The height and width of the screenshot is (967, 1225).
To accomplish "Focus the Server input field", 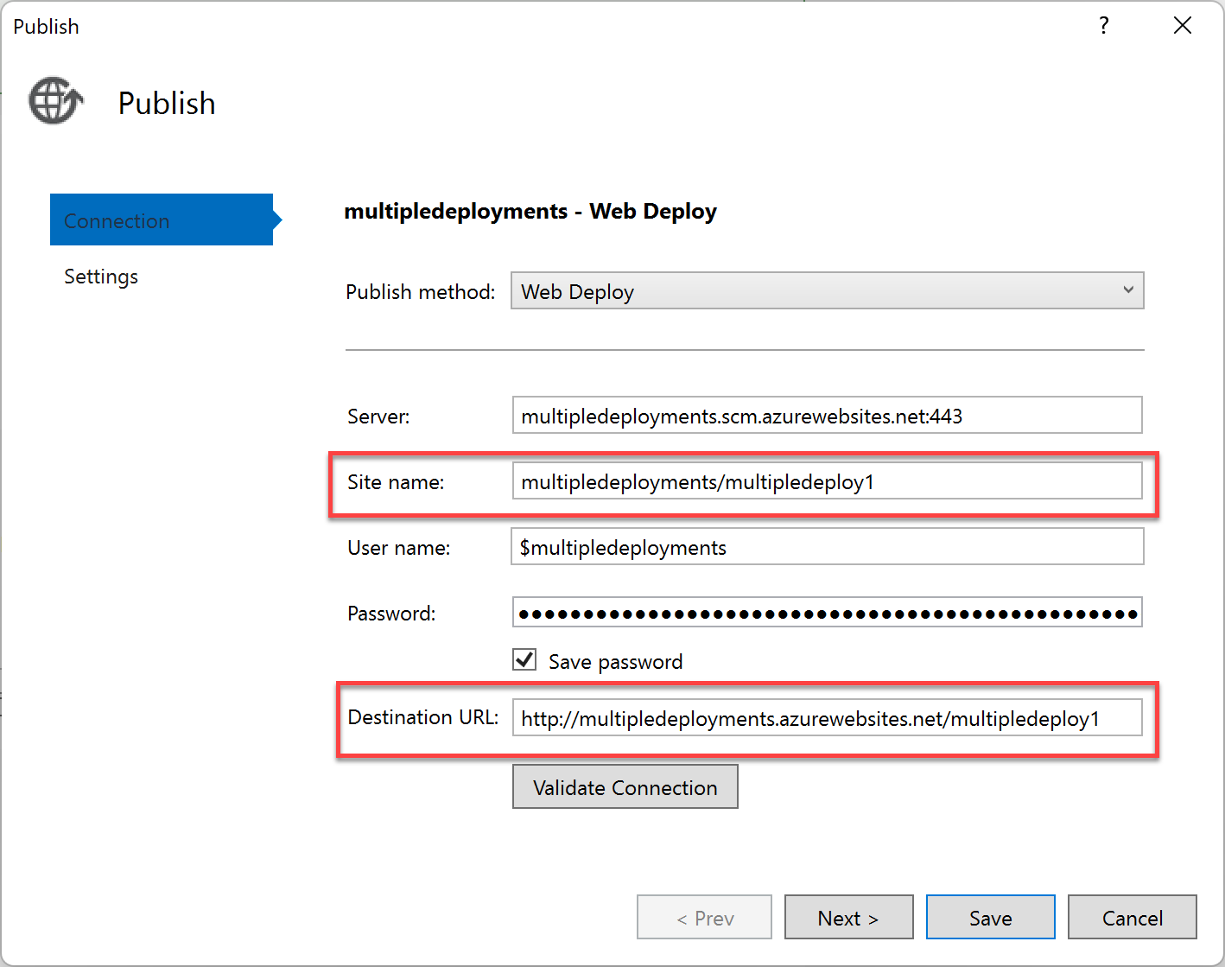I will tap(826, 416).
